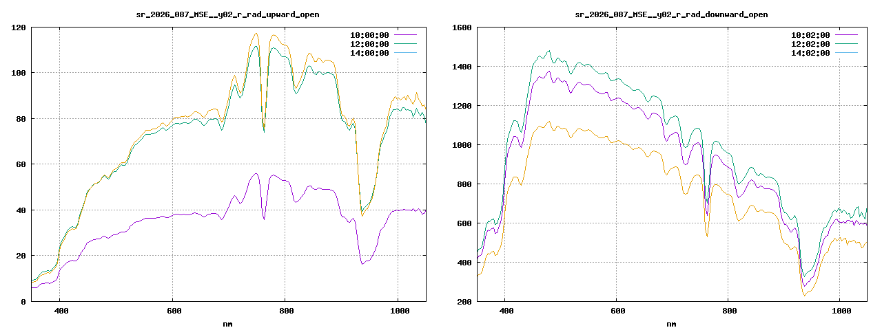
Task: Click the upward_open chart title
Action: (227, 14)
